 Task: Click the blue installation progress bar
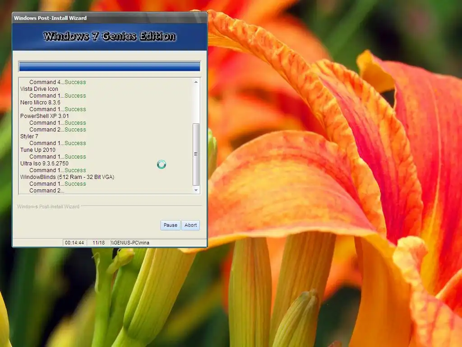coord(110,66)
